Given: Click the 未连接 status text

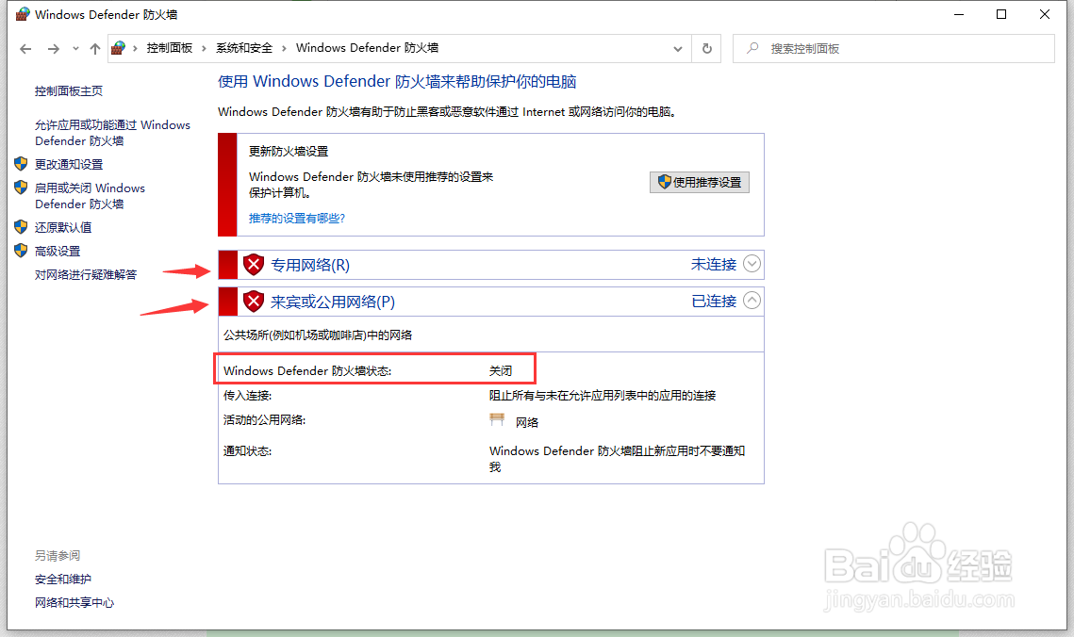Looking at the screenshot, I should click(x=714, y=264).
